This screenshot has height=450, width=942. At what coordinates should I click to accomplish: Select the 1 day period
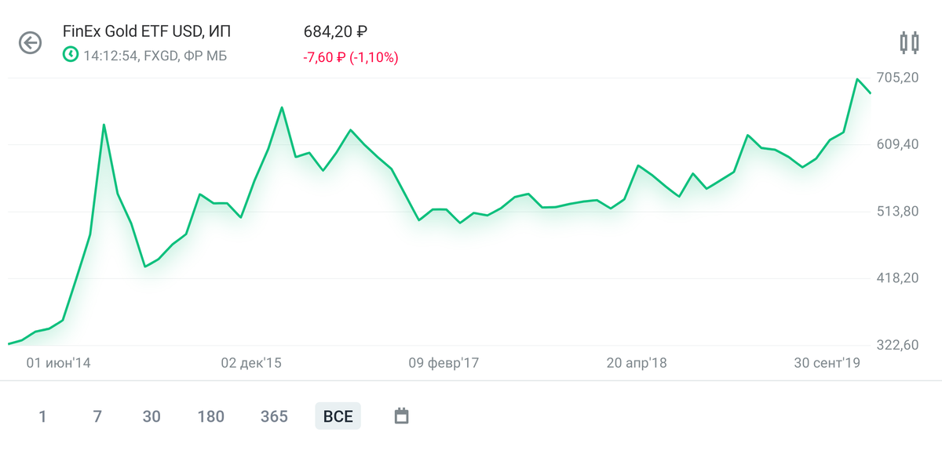click(42, 416)
